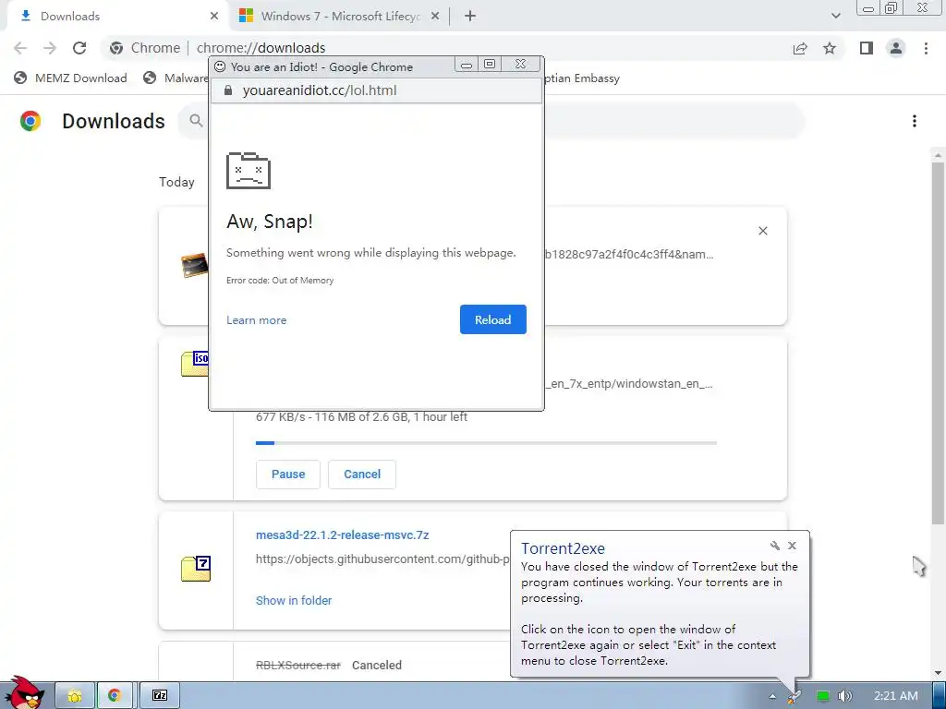
Task: Click the Angry Birds start button
Action: [x=24, y=693]
